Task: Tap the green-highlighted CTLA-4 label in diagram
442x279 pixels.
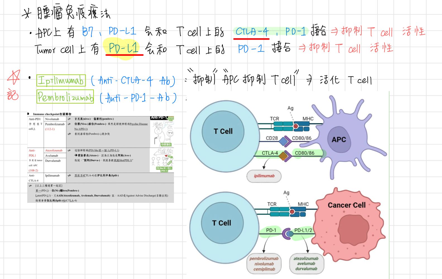Action: [x=269, y=153]
